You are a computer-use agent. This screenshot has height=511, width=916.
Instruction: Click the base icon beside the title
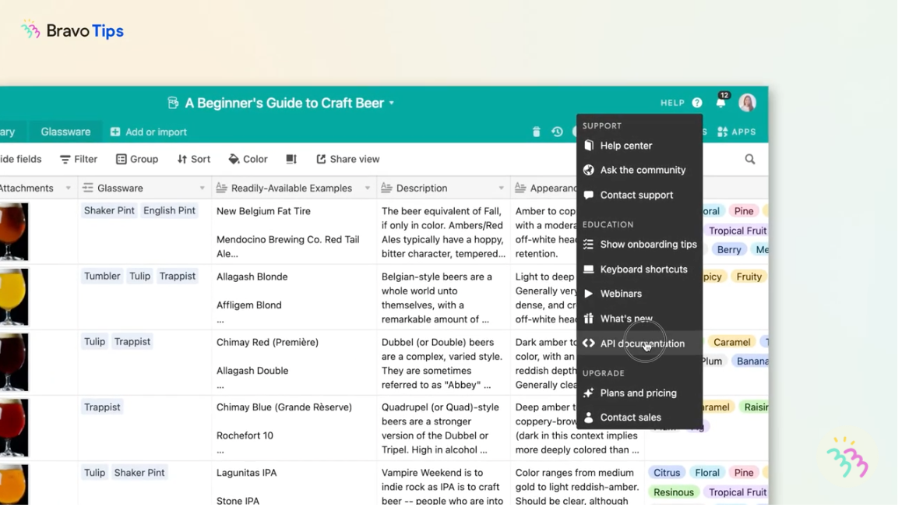click(x=173, y=103)
